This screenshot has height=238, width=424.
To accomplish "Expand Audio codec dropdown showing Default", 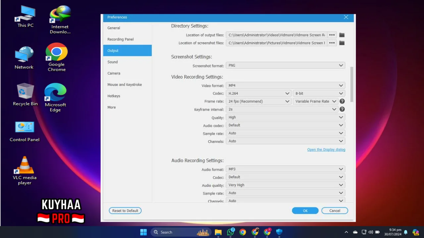I will click(286, 125).
